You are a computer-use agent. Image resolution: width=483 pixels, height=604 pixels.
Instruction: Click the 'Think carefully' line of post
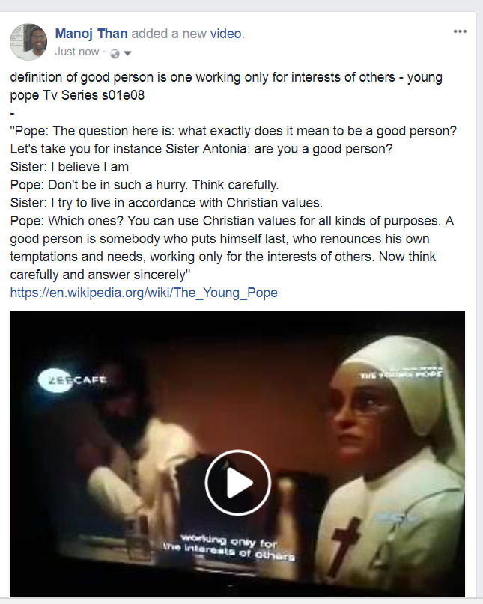tap(145, 185)
